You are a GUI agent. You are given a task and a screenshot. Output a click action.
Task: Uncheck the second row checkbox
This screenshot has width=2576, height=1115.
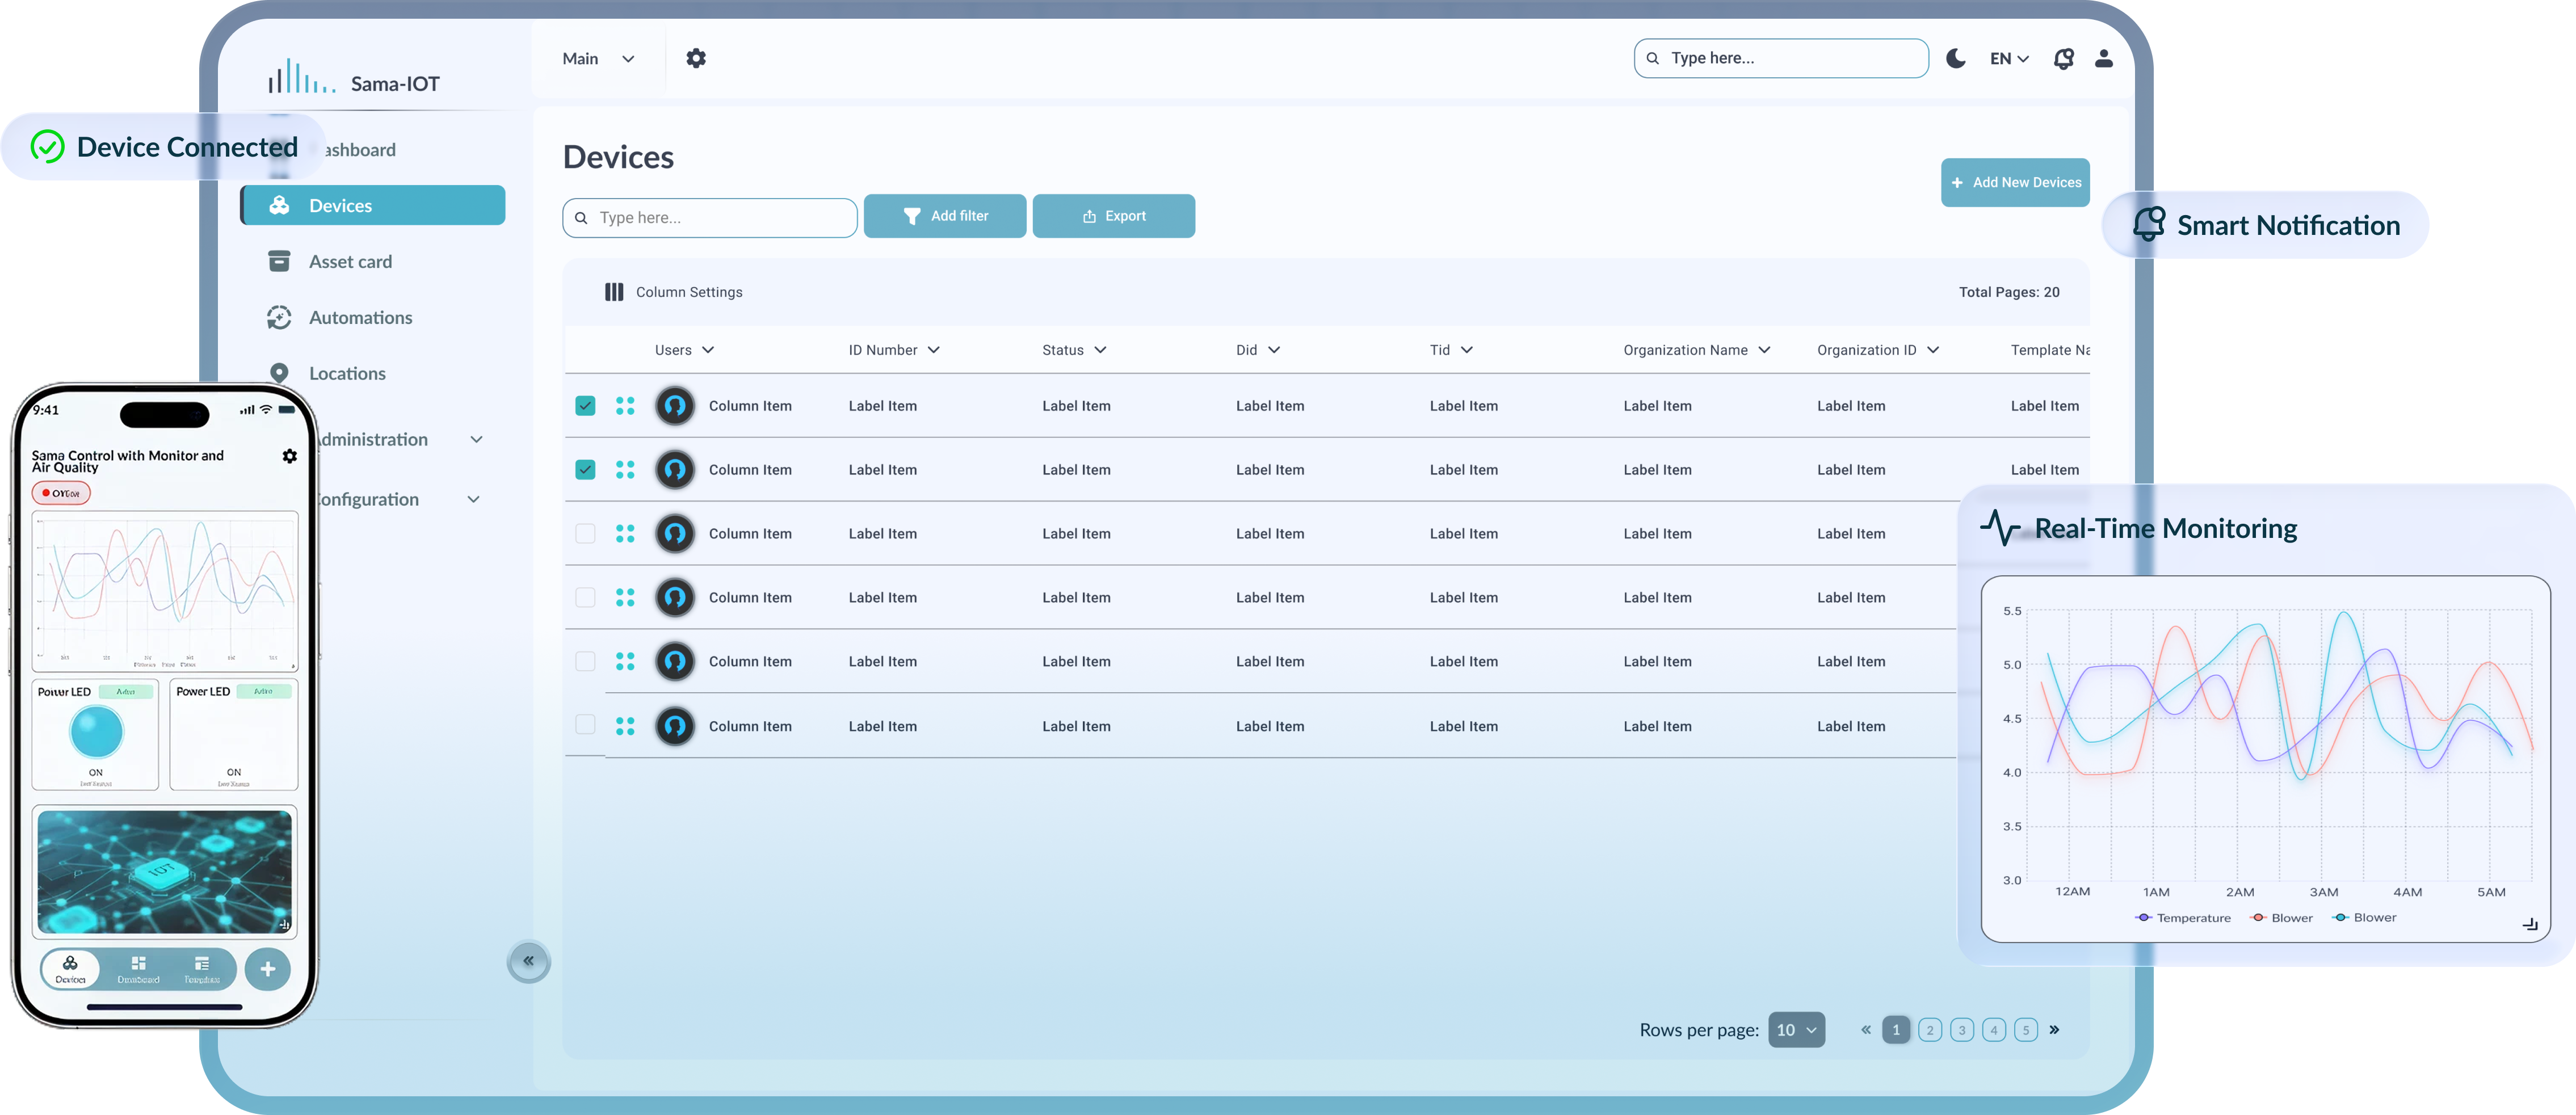585,470
